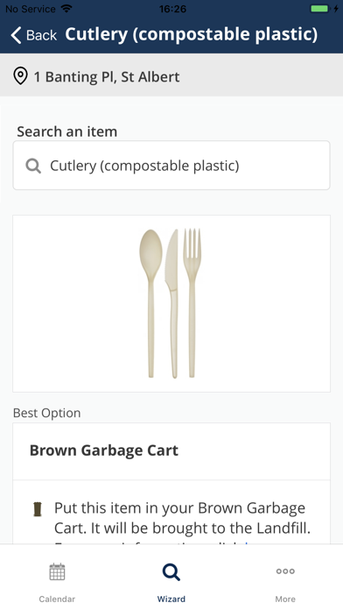Tap the compostable cutlery image
The image size is (343, 610).
click(171, 303)
